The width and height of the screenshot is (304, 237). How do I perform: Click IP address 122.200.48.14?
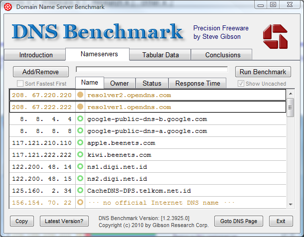(x=42, y=167)
